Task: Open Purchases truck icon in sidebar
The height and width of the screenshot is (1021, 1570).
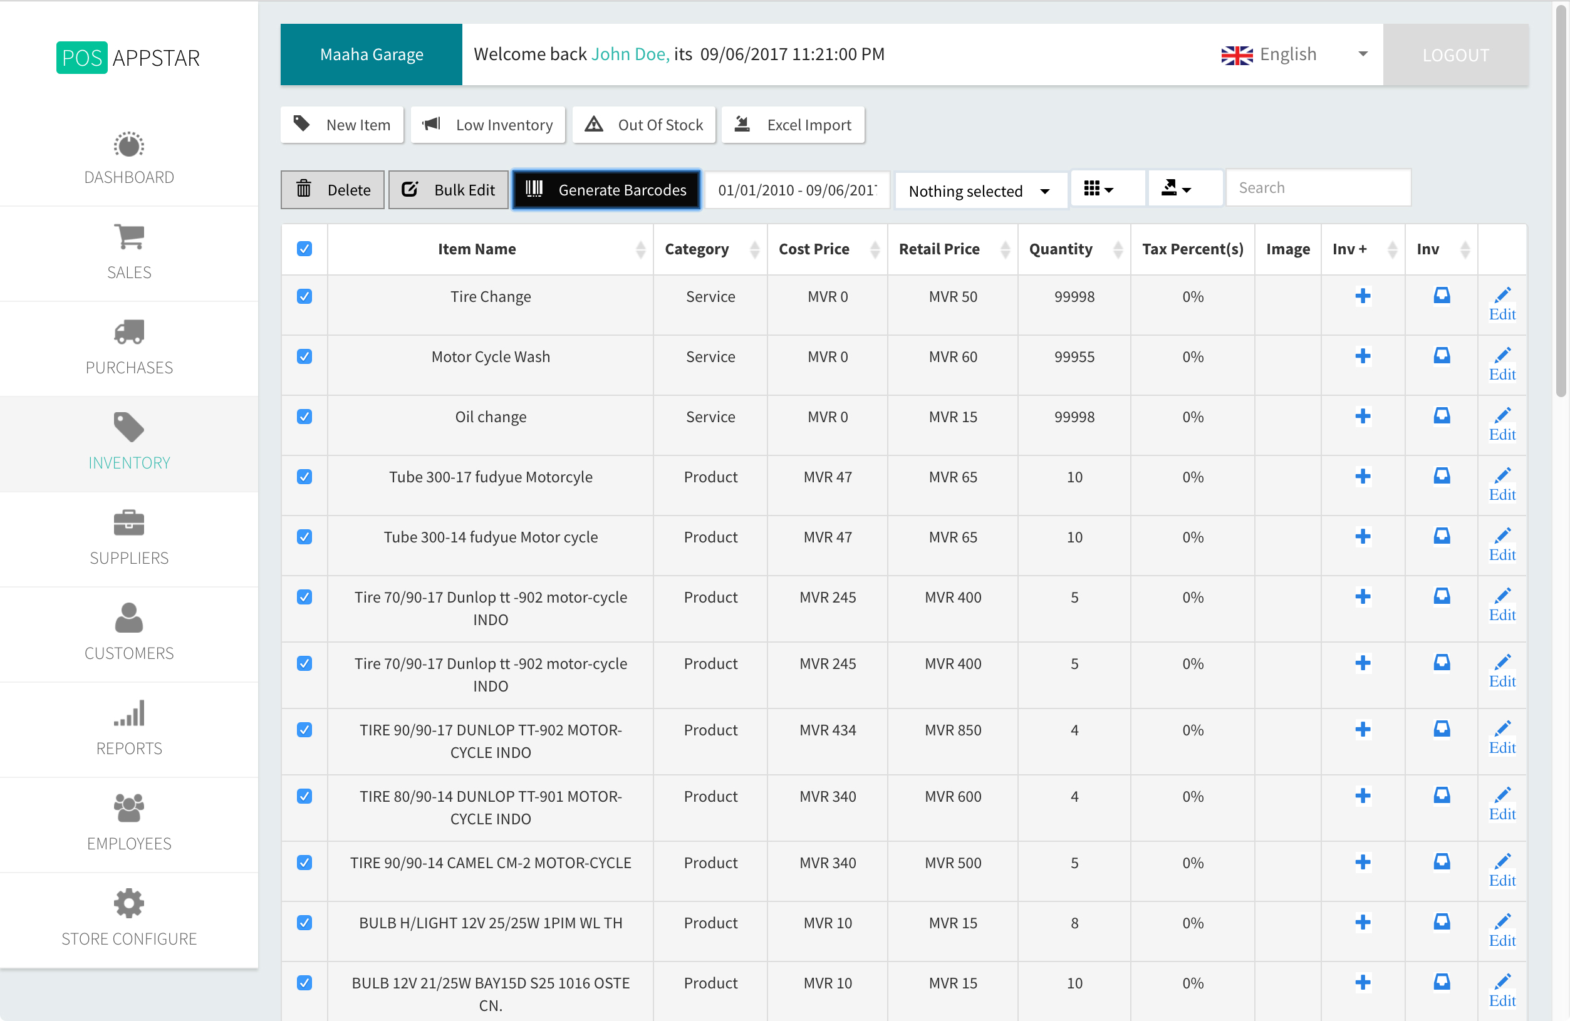Action: tap(128, 333)
